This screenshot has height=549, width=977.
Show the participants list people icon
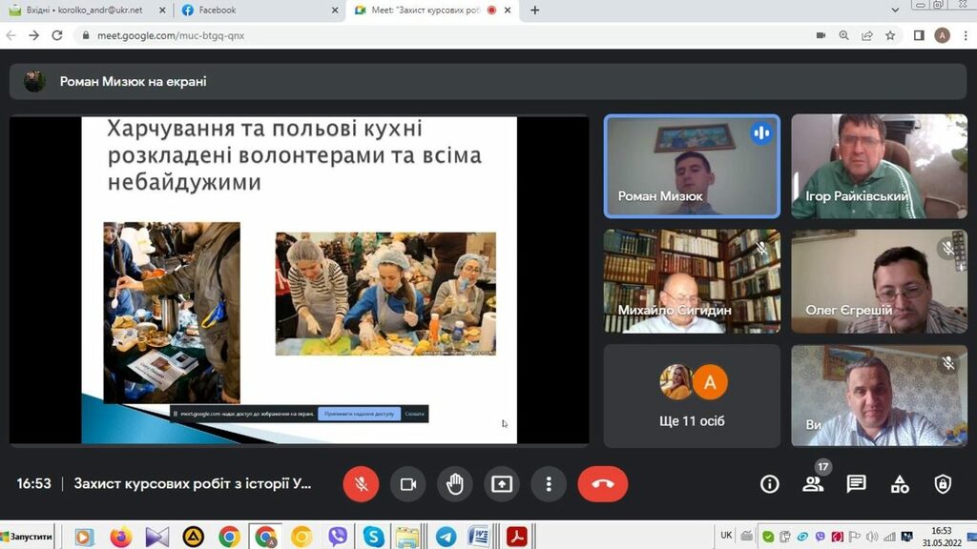pos(813,484)
